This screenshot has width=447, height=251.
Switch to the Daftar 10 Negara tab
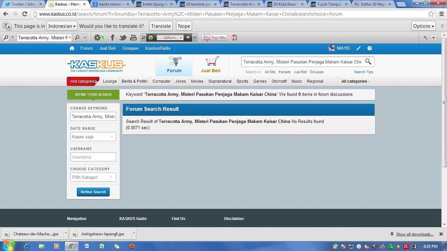coord(373,4)
